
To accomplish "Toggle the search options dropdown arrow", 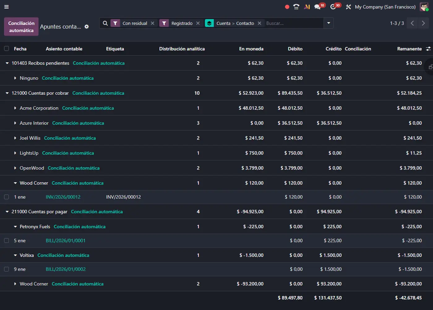I will 328,23.
